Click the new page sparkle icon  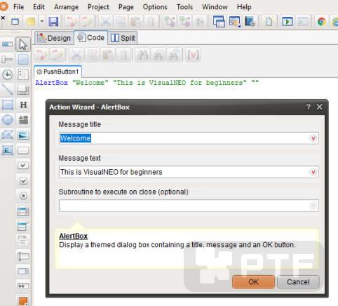269,22
